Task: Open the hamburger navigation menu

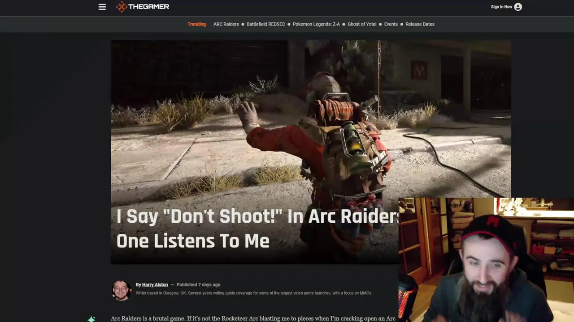Action: tap(102, 7)
